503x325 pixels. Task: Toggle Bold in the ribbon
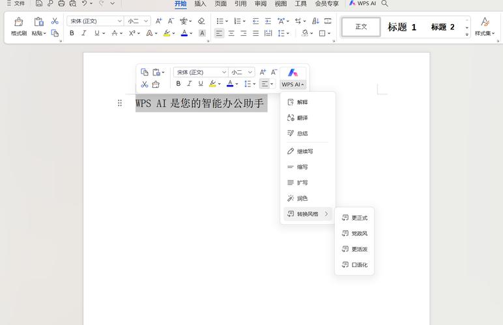pos(72,33)
